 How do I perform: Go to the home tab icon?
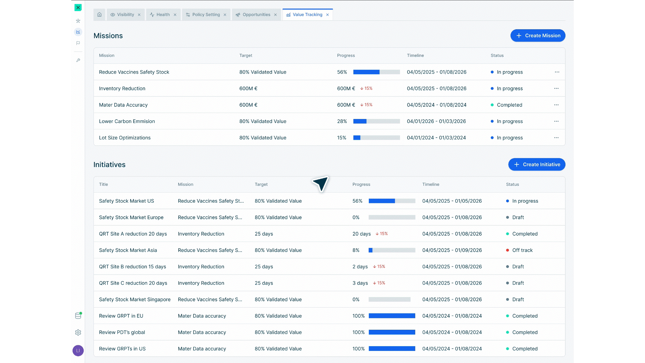tap(99, 14)
